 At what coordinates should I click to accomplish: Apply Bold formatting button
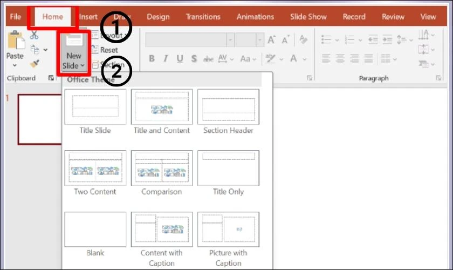pos(152,59)
